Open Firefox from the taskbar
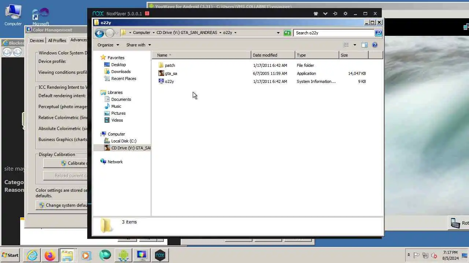 pyautogui.click(x=50, y=255)
